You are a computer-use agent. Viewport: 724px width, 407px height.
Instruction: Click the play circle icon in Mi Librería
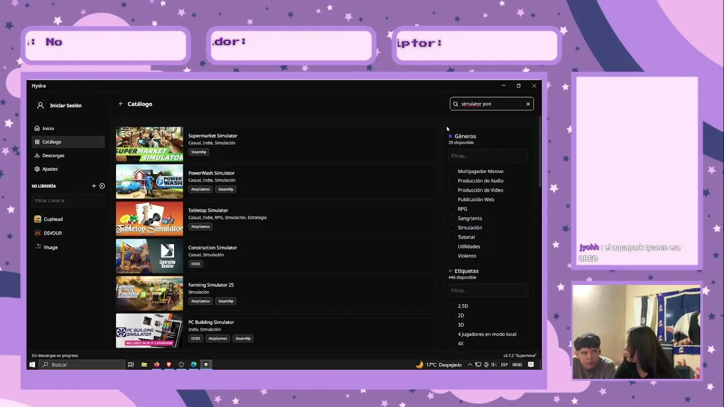[102, 186]
